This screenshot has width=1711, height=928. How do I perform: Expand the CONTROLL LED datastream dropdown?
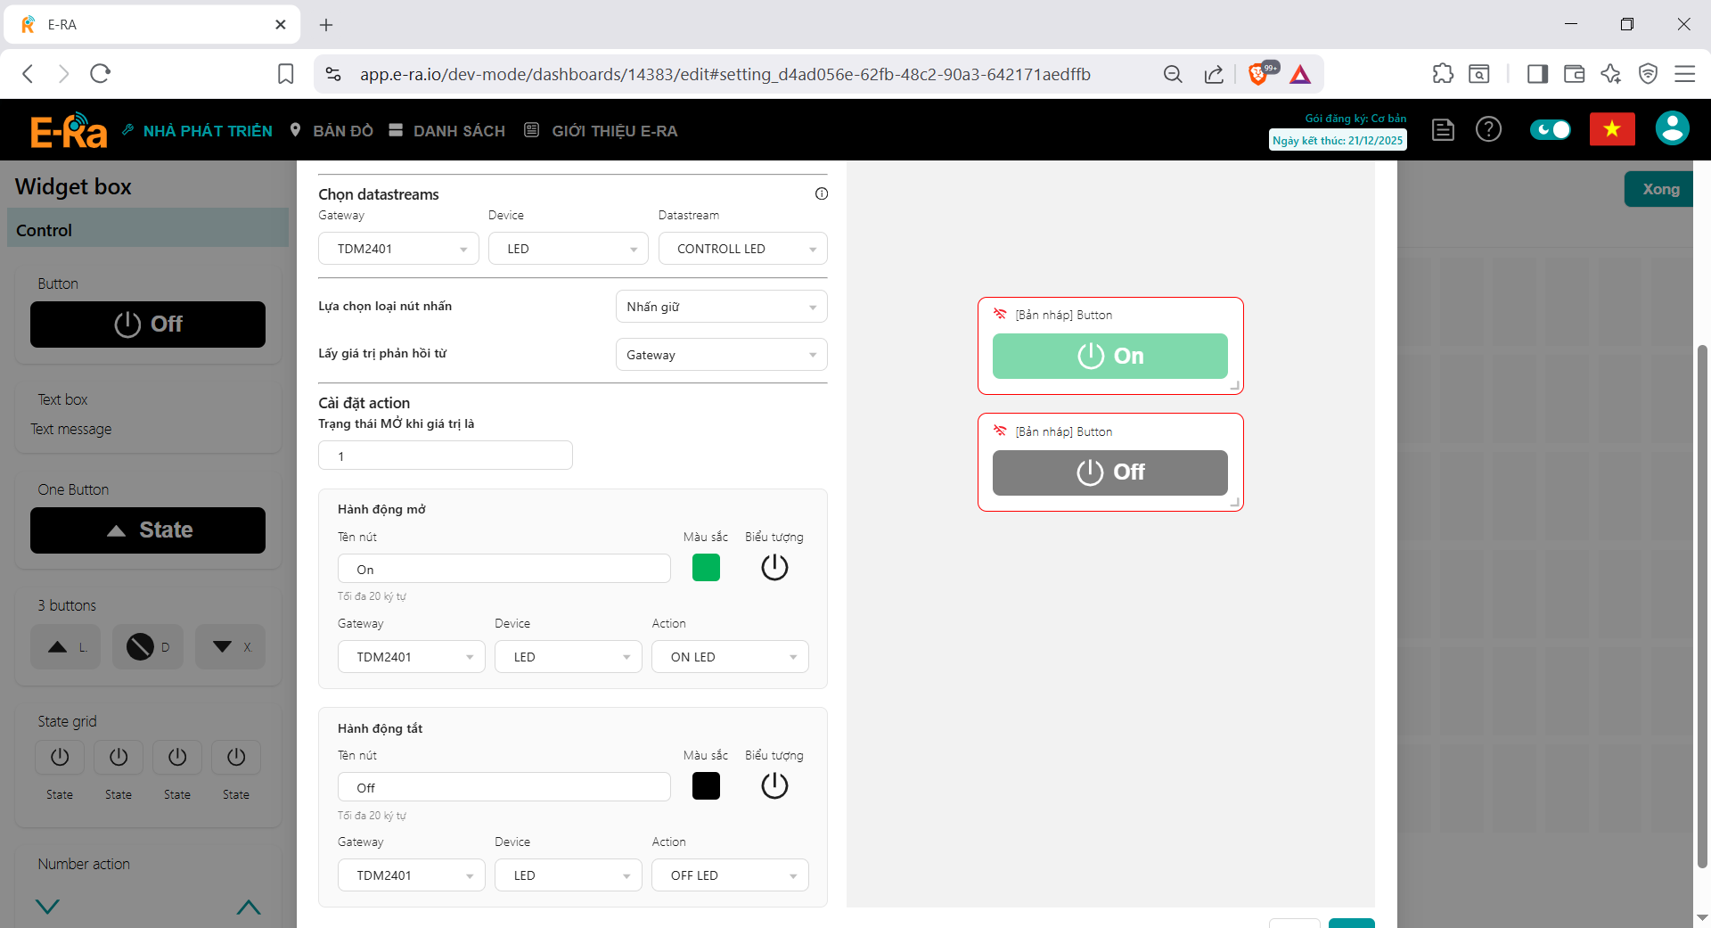(x=742, y=249)
